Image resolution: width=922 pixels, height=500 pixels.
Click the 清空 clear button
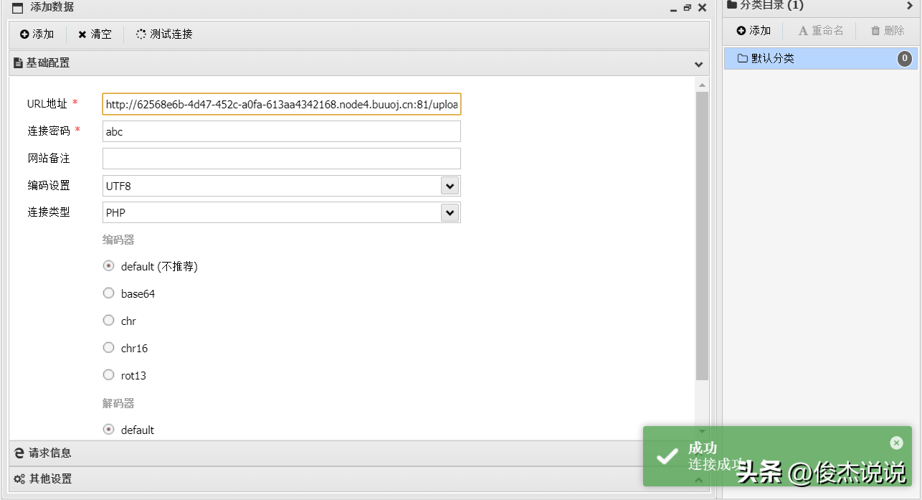pyautogui.click(x=95, y=34)
